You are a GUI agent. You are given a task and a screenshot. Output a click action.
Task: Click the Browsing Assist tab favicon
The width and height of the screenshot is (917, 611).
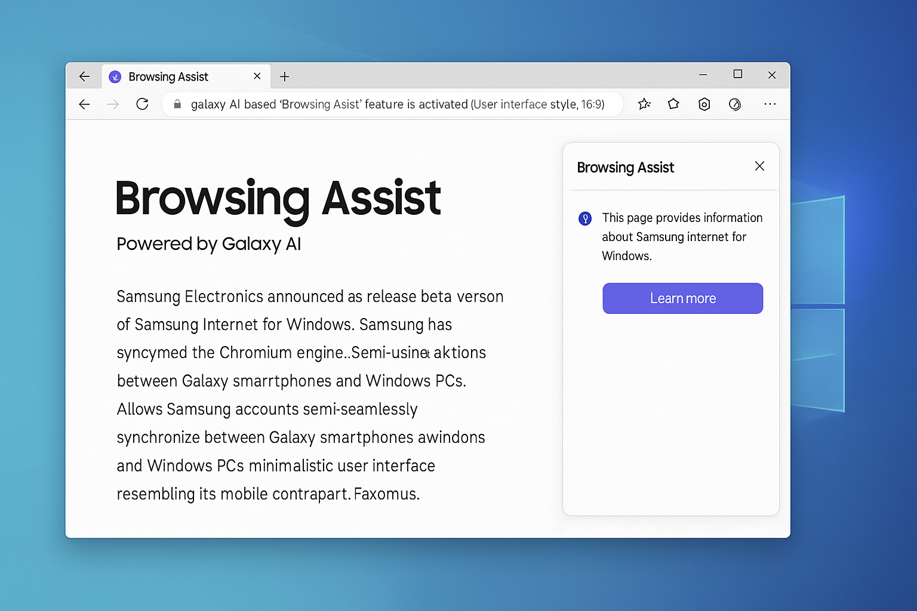115,77
